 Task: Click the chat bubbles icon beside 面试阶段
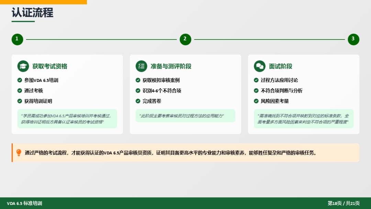259,66
